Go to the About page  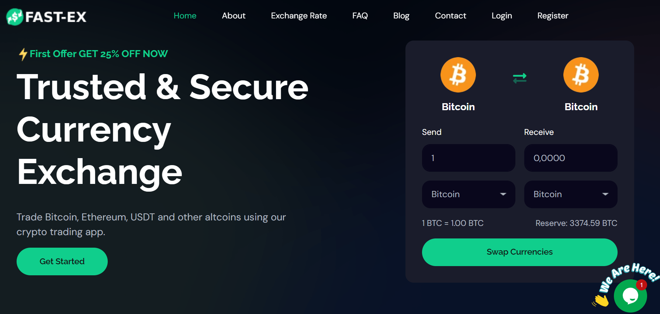click(234, 16)
